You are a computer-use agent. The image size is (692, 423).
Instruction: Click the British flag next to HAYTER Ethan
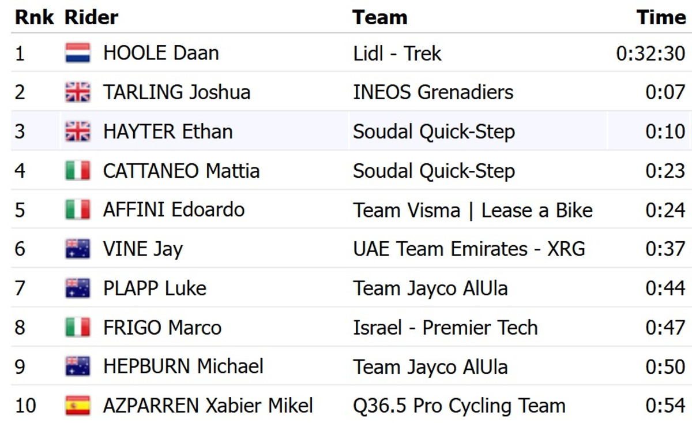[77, 132]
